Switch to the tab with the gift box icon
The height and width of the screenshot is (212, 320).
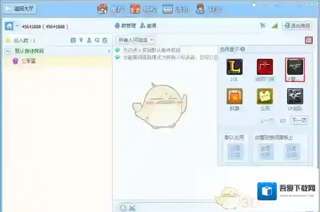tap(143, 9)
